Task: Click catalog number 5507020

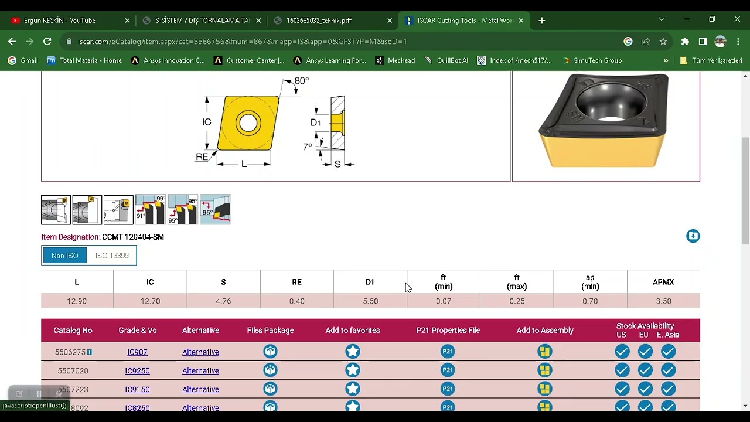Action: (73, 371)
